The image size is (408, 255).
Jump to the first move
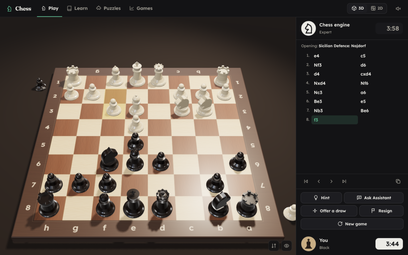(306, 181)
